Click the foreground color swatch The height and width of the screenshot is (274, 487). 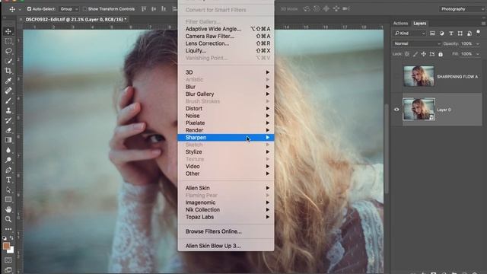[x=6, y=246]
